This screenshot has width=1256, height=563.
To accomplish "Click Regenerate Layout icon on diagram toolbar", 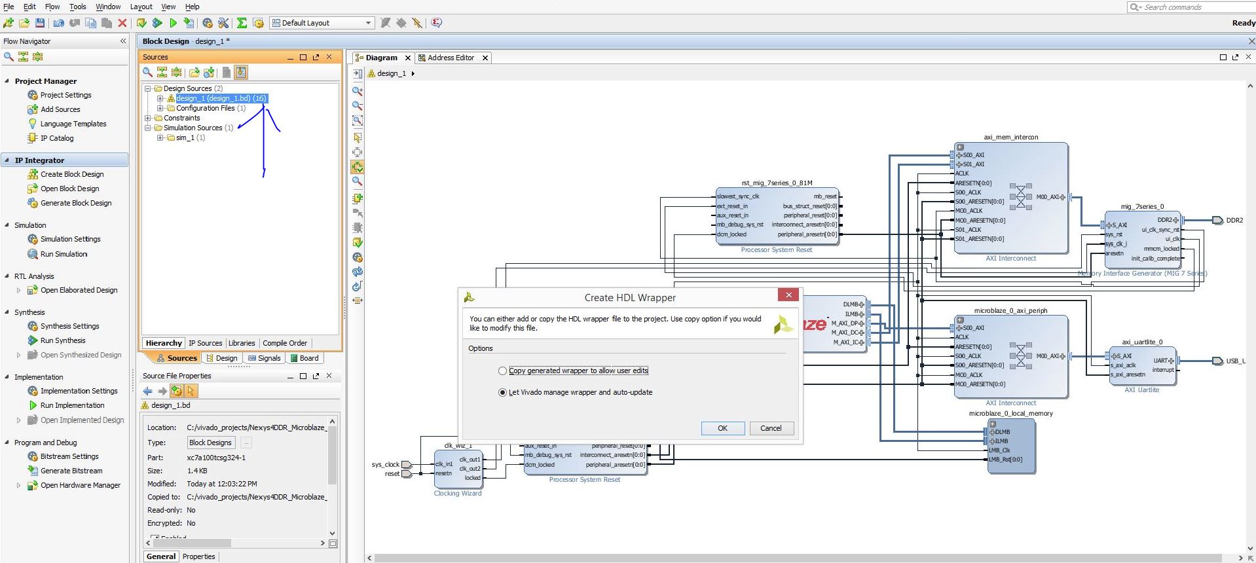I will (x=358, y=272).
